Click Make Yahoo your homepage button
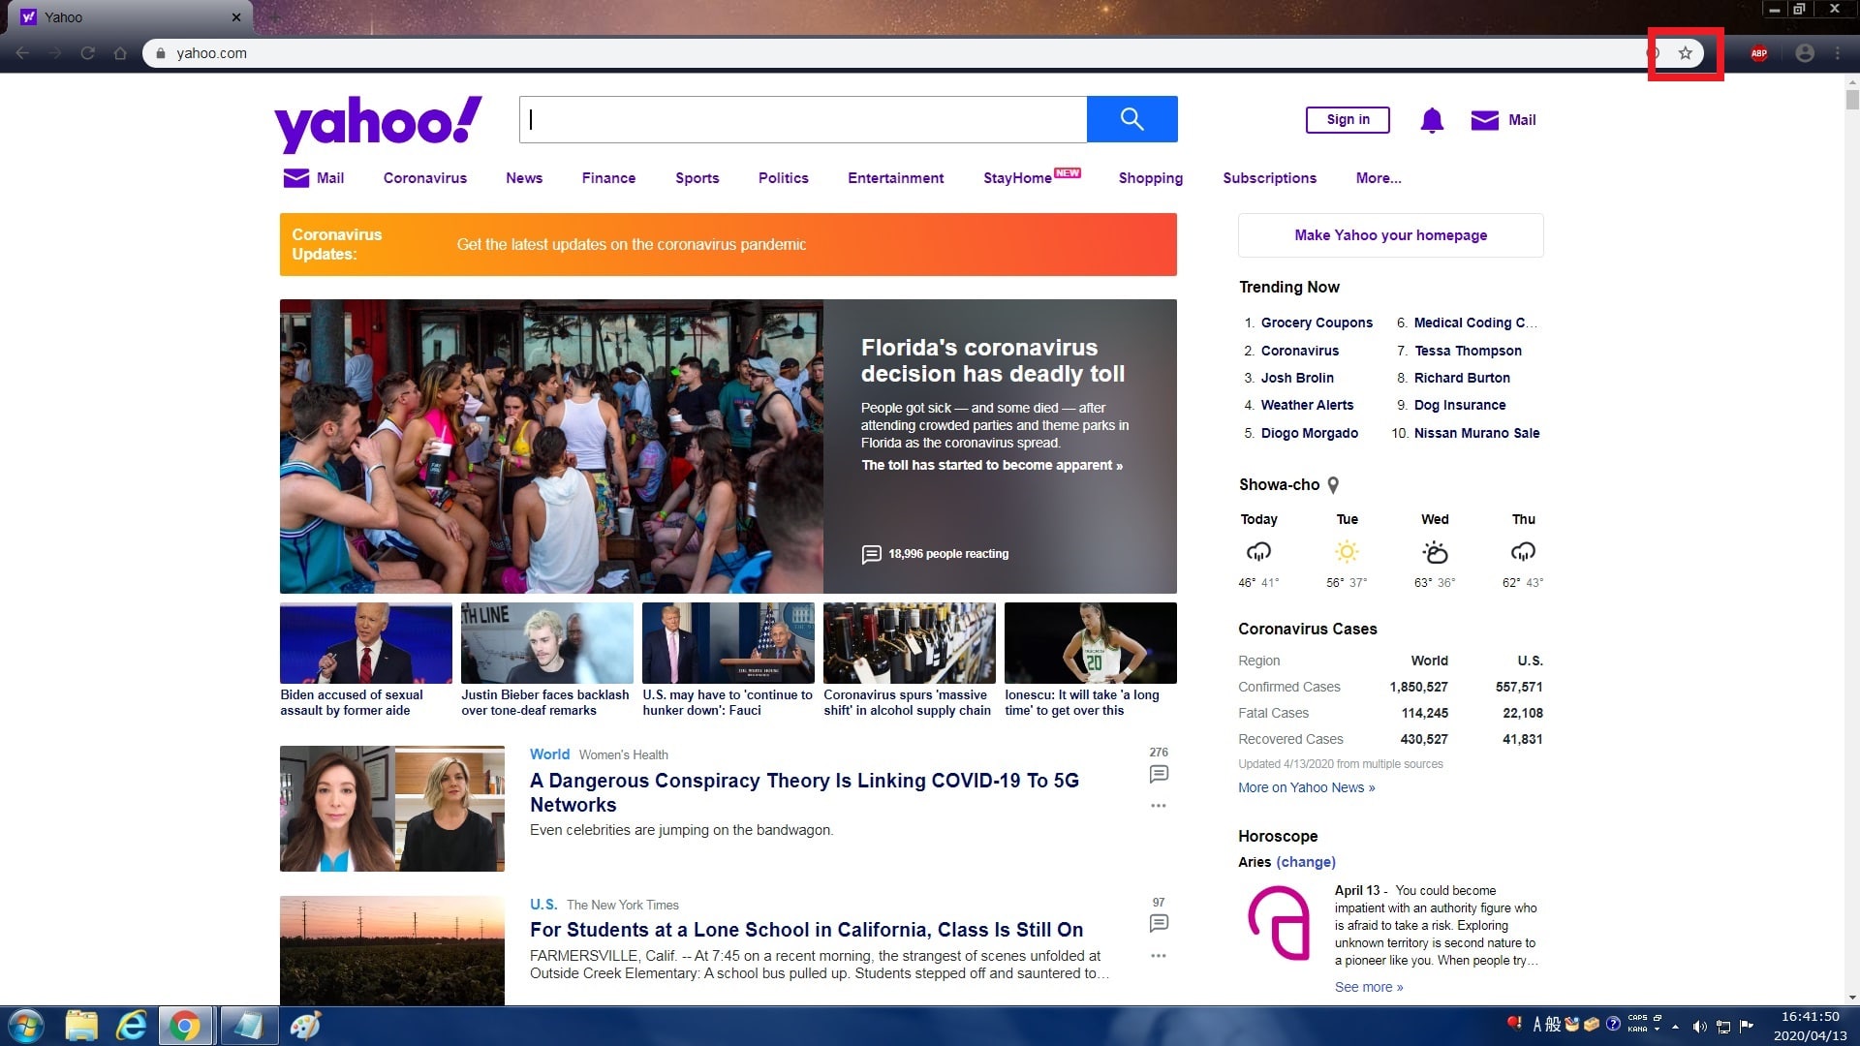1860x1046 pixels. [1390, 235]
